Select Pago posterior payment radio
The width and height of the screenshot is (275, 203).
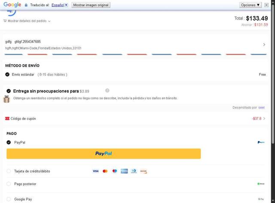click(x=9, y=184)
